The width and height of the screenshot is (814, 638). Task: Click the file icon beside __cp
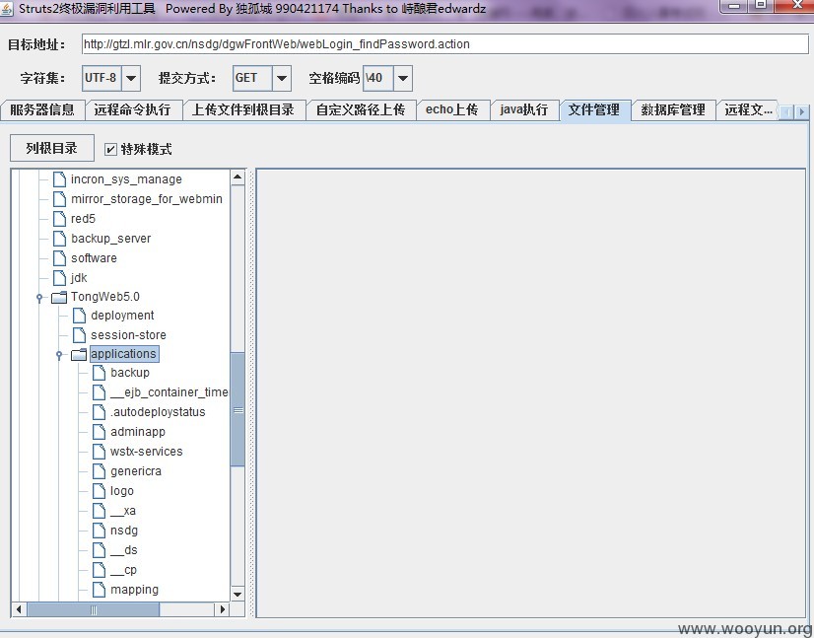click(x=100, y=570)
